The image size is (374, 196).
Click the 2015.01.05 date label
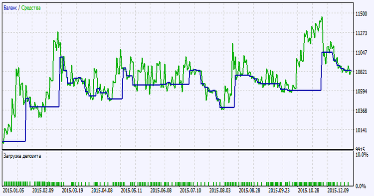click(x=13, y=191)
